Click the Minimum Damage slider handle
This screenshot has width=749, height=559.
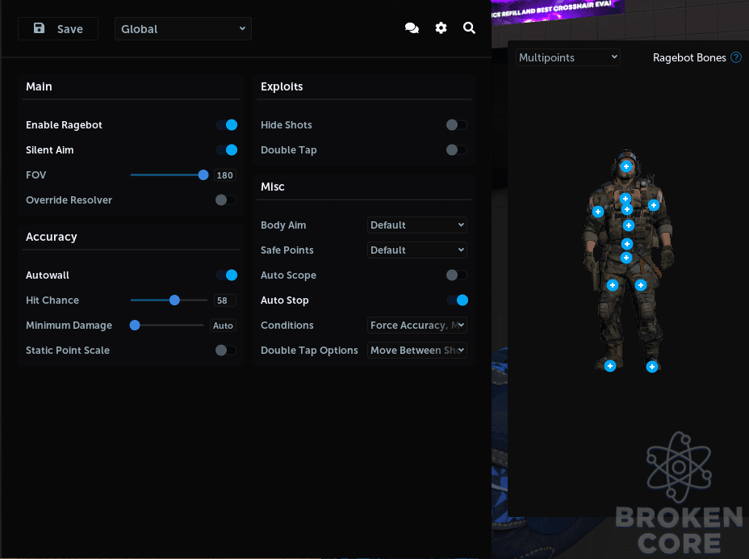135,326
